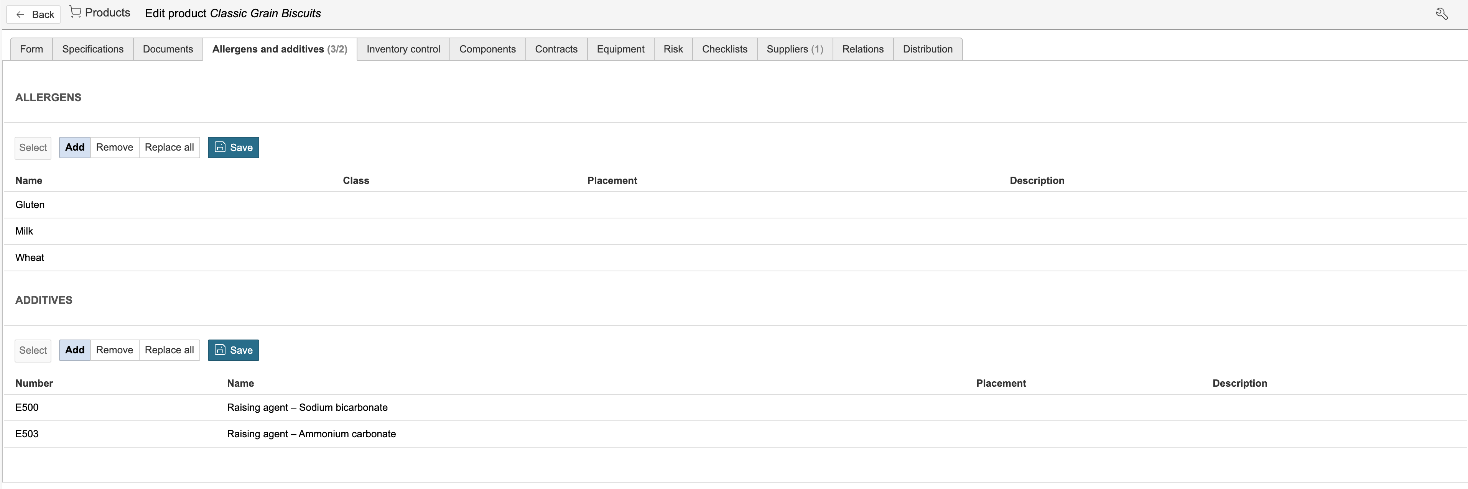This screenshot has width=1468, height=489.
Task: Open the Distribution tab
Action: click(x=928, y=49)
